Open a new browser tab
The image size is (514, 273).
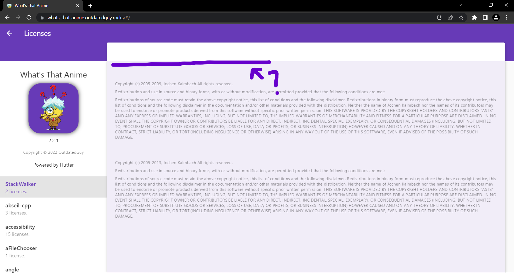click(x=90, y=6)
